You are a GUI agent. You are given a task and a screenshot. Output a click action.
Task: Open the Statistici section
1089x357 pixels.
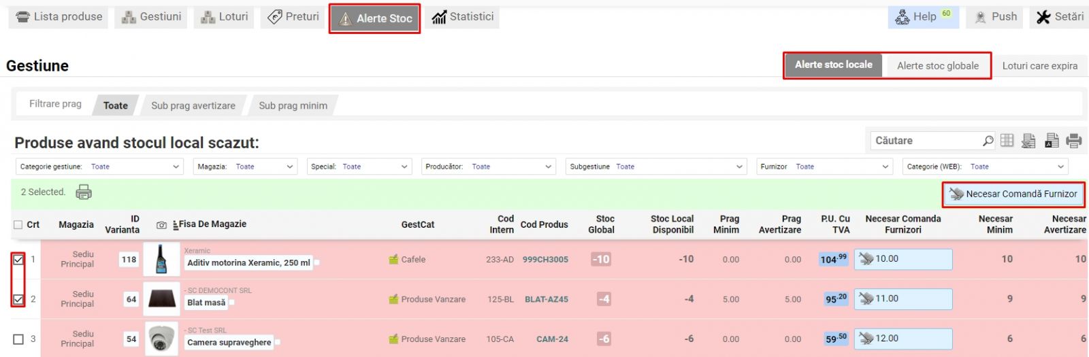[463, 17]
